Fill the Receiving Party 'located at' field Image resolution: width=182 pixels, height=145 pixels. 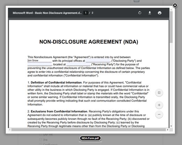pyautogui.click(x=78, y=64)
